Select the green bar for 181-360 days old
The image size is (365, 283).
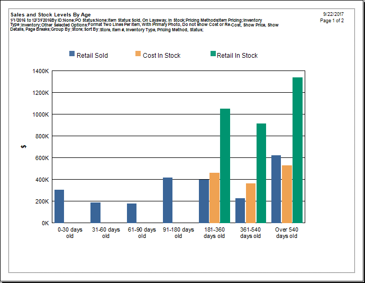(x=225, y=166)
